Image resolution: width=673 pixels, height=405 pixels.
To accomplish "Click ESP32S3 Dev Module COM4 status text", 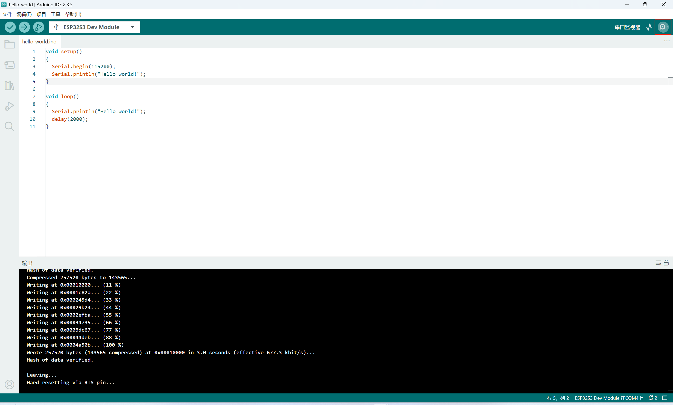I will coord(609,398).
